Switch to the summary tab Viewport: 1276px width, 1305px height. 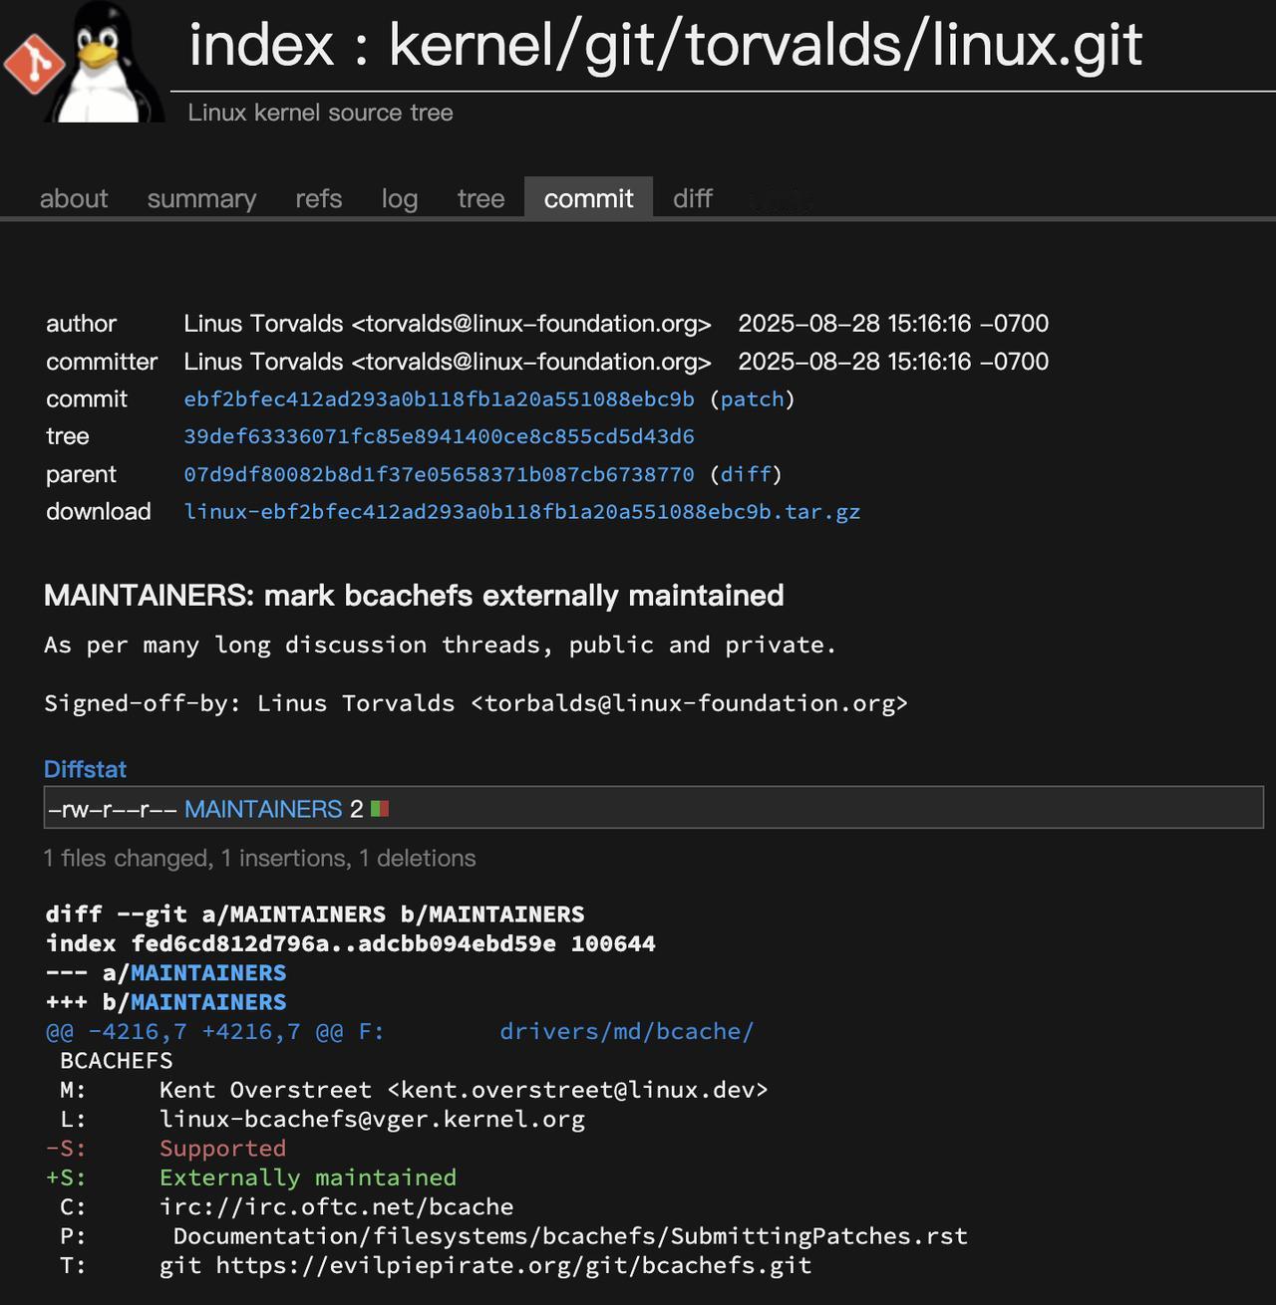(201, 198)
